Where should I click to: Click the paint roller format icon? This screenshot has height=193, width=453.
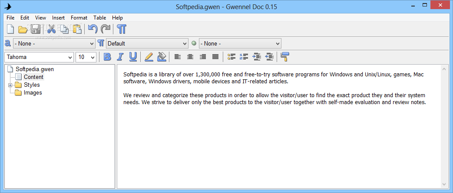pos(284,57)
